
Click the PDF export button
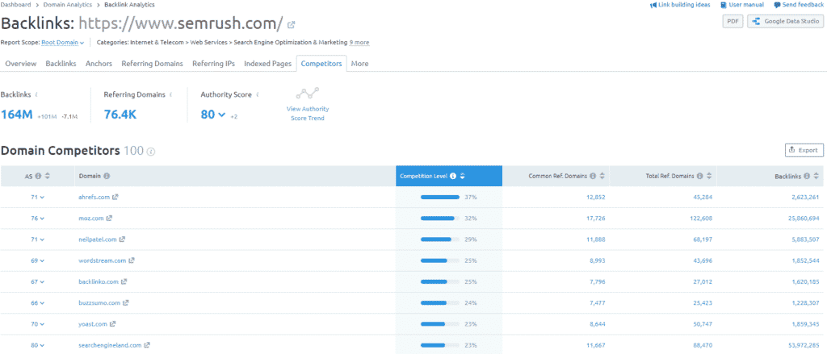(x=733, y=22)
